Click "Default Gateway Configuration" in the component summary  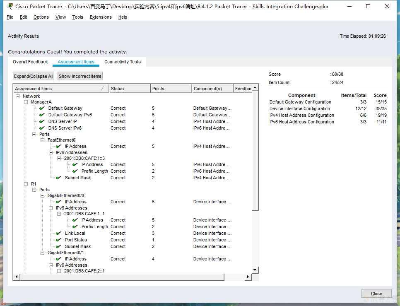coord(300,102)
